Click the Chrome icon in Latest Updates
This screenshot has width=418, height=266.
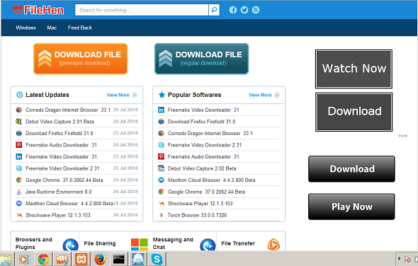pyautogui.click(x=18, y=180)
